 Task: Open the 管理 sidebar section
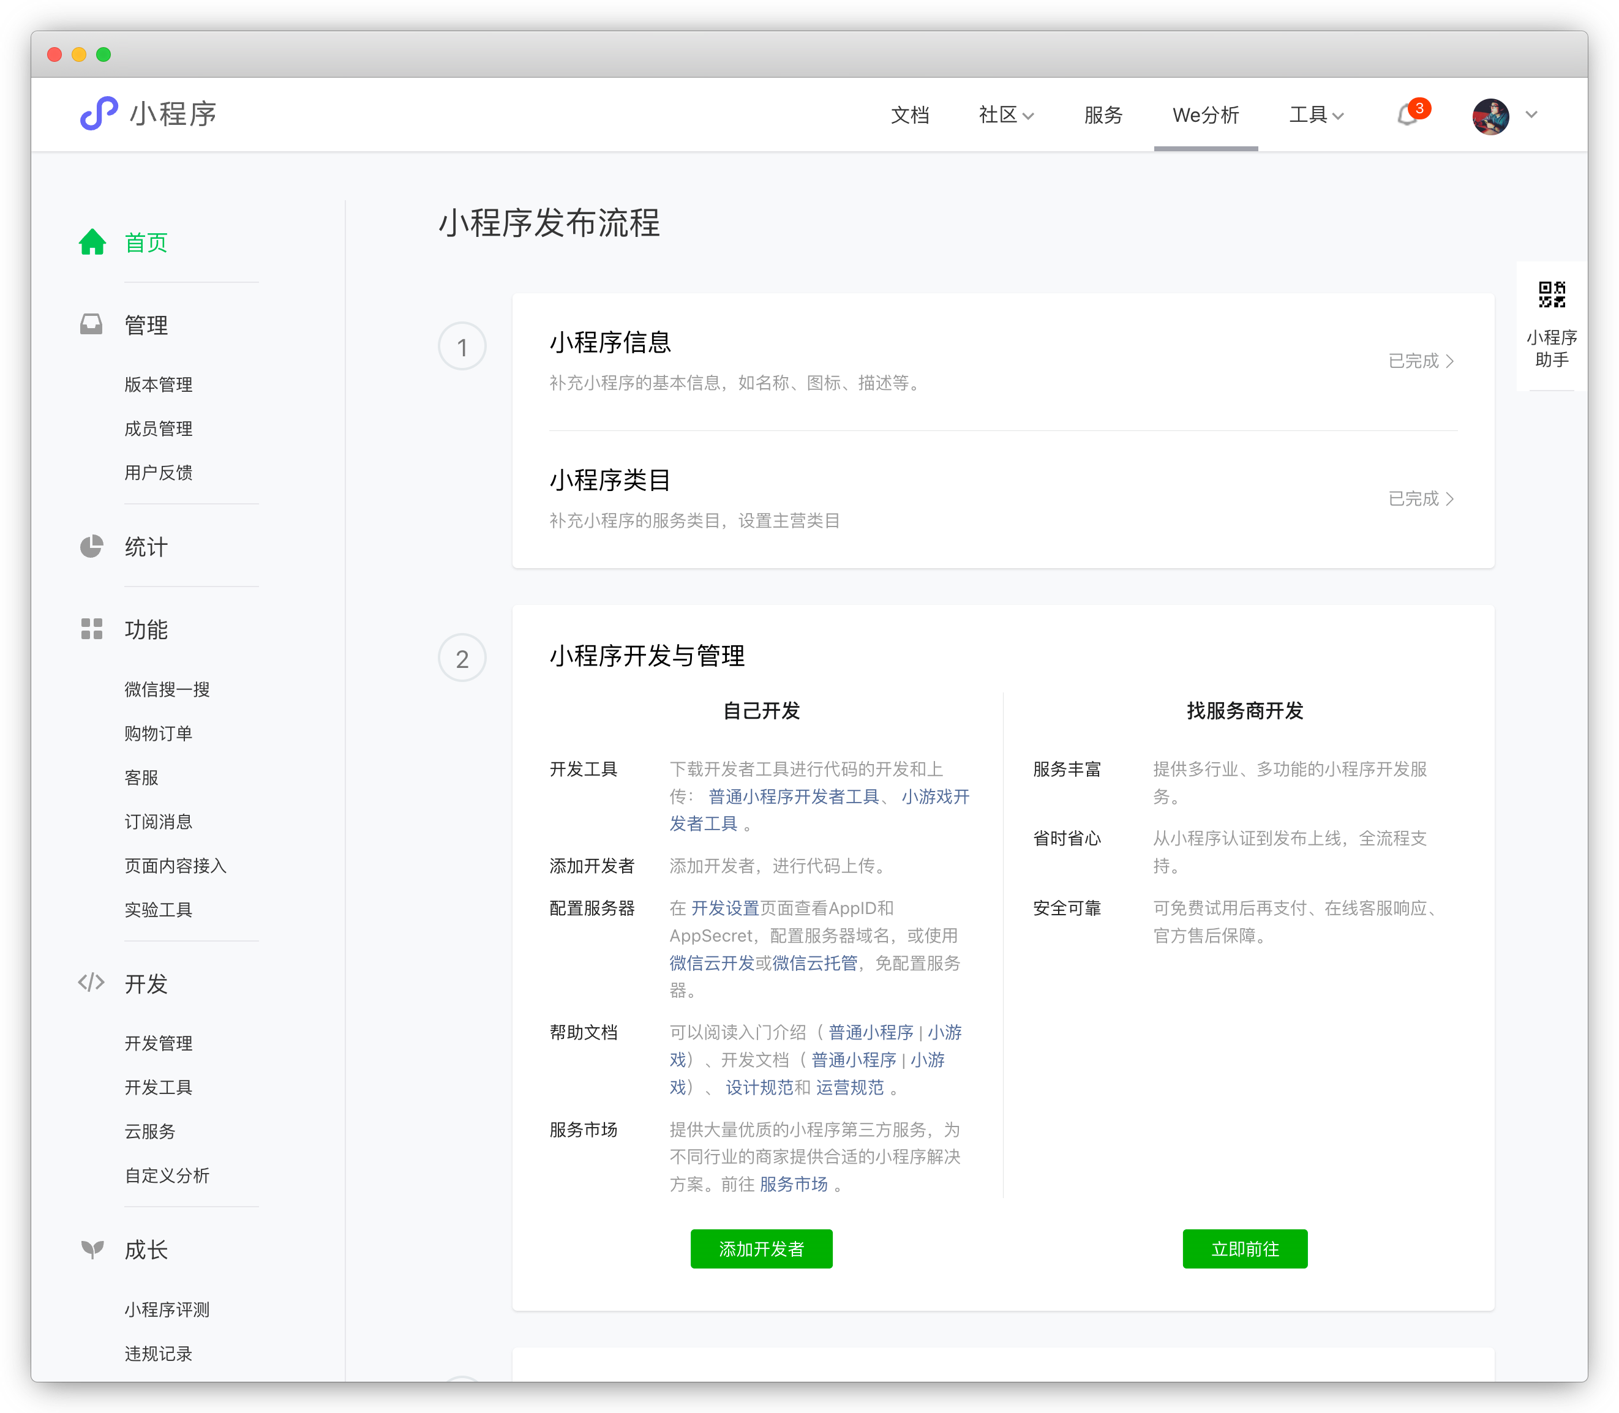click(x=146, y=325)
